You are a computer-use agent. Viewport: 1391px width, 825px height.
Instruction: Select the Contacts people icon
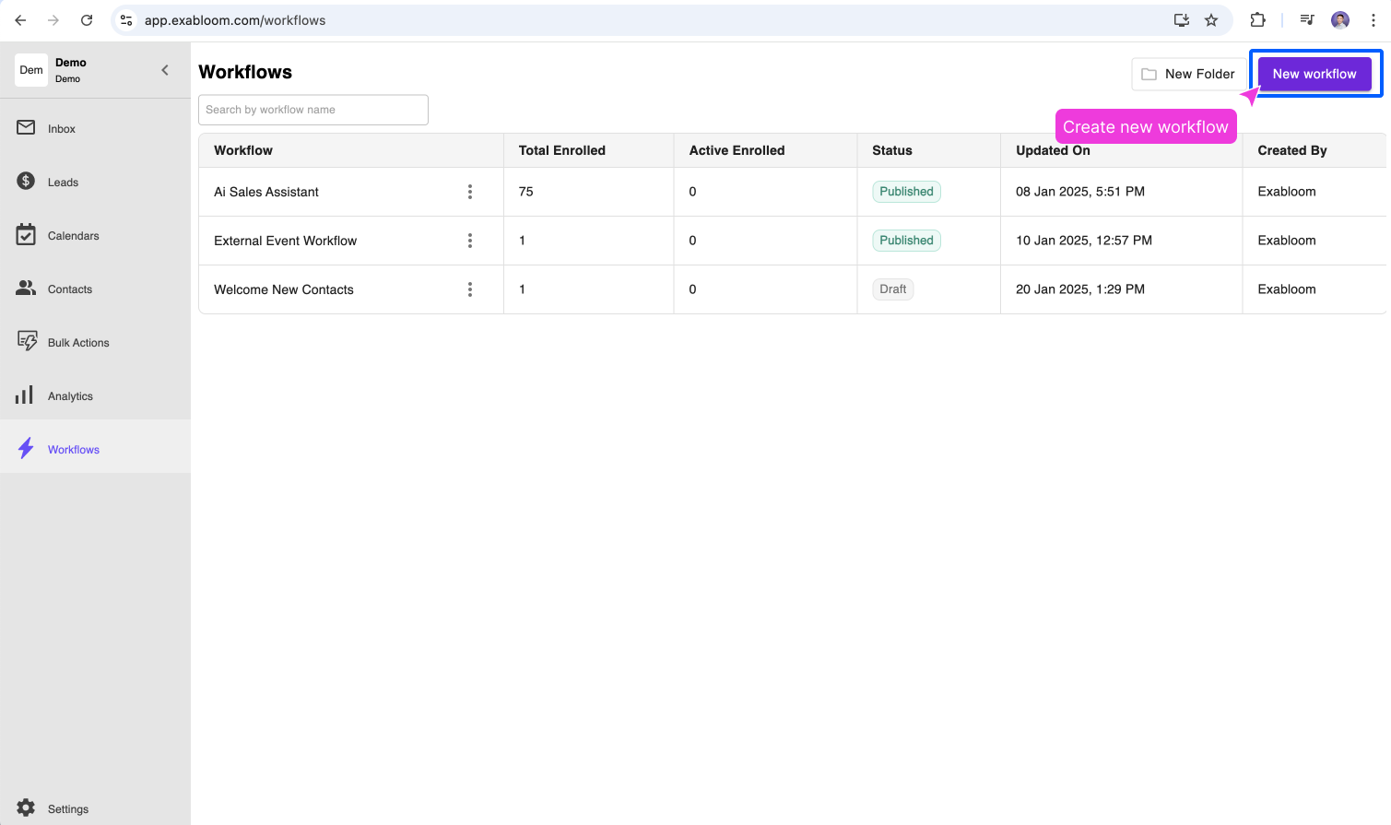click(x=26, y=289)
